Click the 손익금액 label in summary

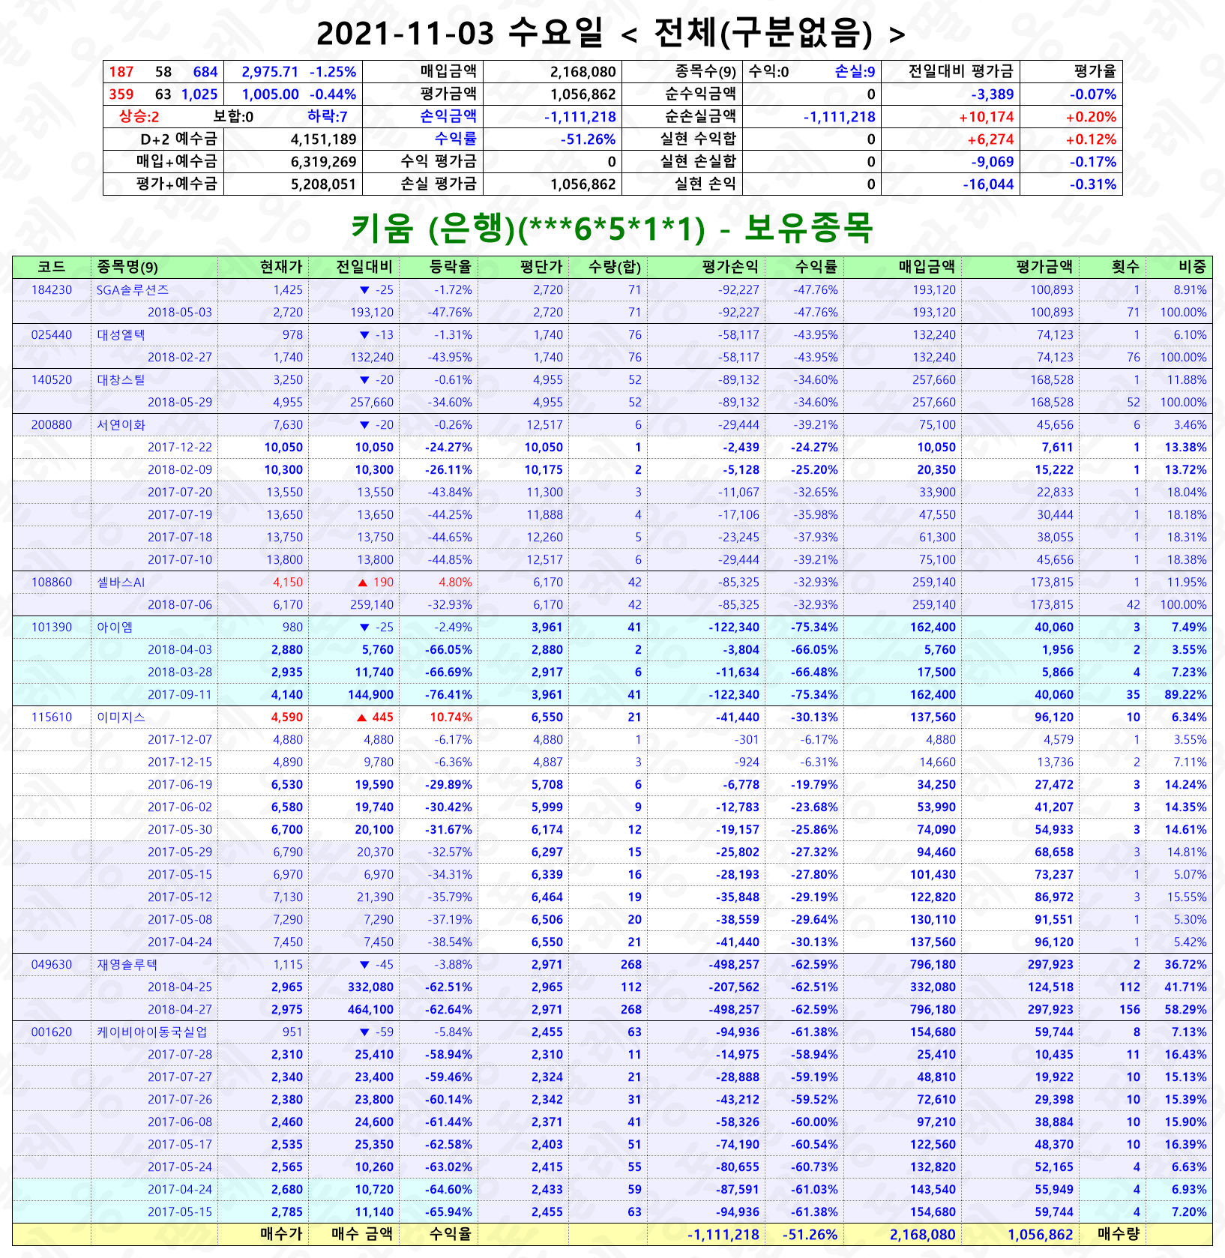[448, 116]
